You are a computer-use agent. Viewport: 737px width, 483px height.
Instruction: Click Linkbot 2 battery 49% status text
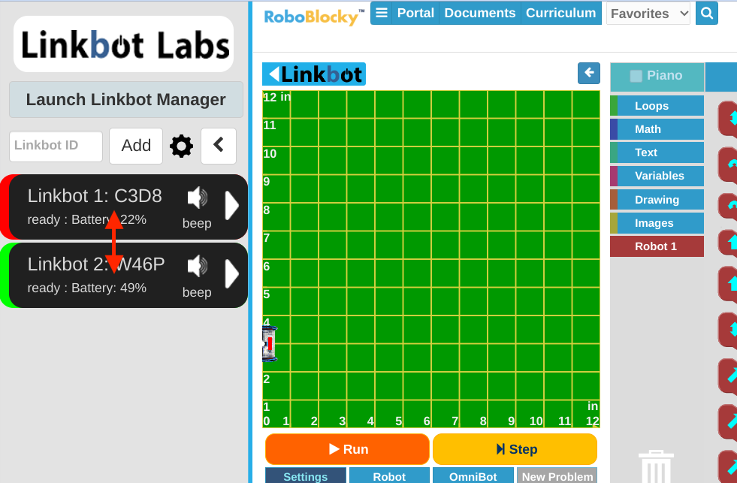tap(87, 288)
